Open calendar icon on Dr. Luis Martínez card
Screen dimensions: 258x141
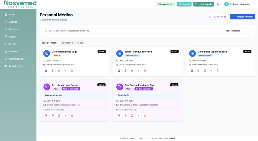pos(59,116)
